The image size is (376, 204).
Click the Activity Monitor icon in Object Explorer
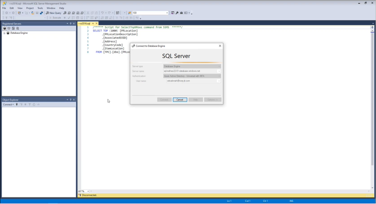tap(38, 105)
